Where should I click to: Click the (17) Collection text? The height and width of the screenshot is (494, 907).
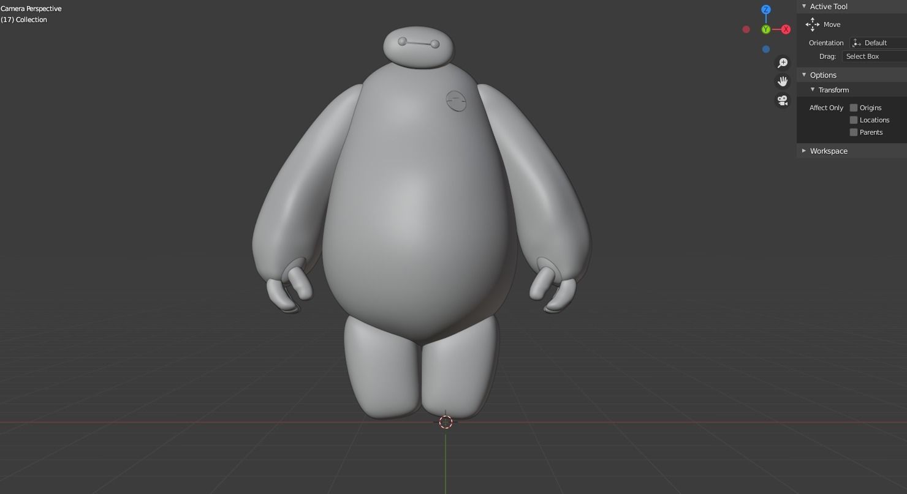tap(24, 20)
